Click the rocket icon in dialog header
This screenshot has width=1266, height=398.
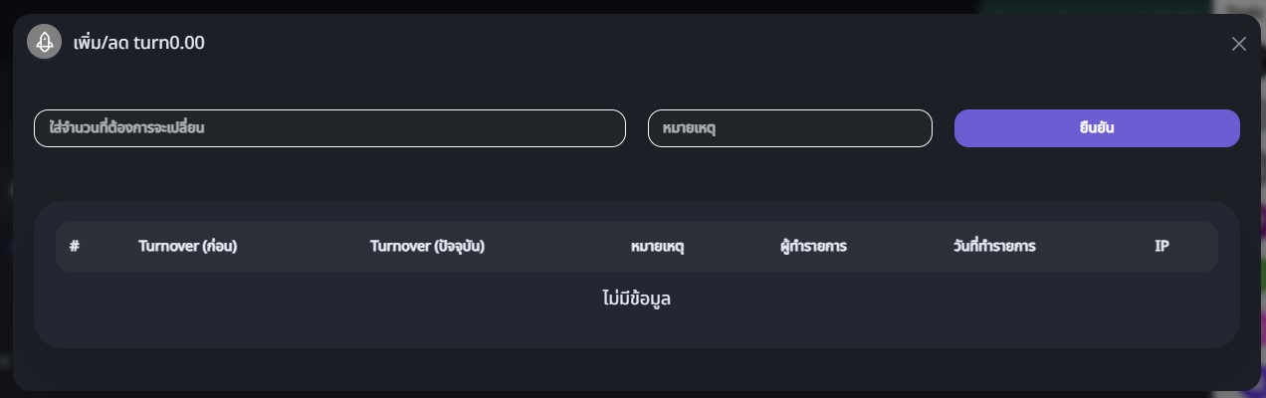point(45,42)
